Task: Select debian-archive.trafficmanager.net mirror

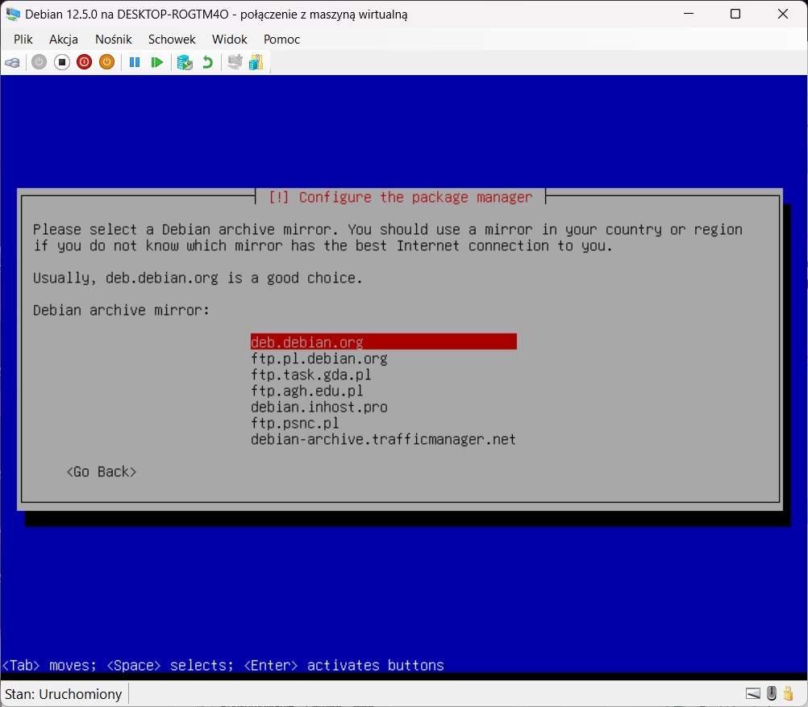Action: 383,439
